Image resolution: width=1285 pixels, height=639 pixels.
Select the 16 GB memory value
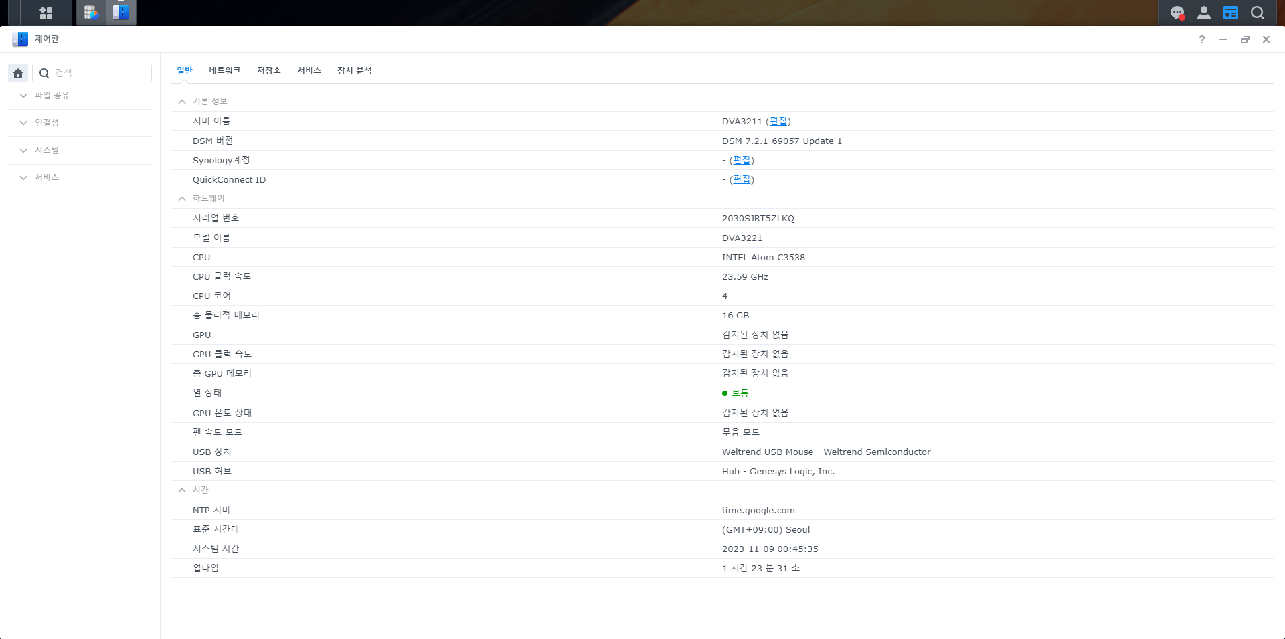pos(736,315)
